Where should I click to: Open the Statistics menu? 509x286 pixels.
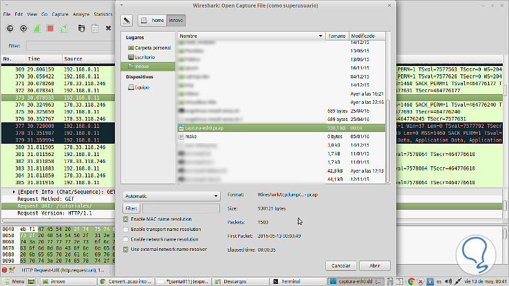[103, 14]
